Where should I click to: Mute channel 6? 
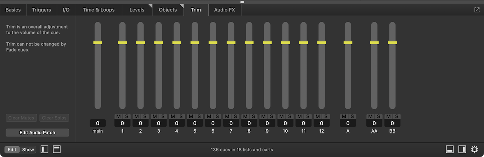[209, 116]
